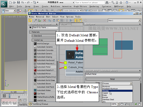143x107 pixels.
Task: Click the Search by Name field
Action: pyautogui.click(x=45, y=27)
